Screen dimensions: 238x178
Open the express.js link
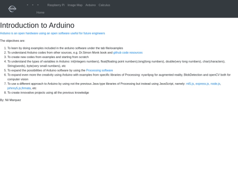pyautogui.click(x=202, y=84)
